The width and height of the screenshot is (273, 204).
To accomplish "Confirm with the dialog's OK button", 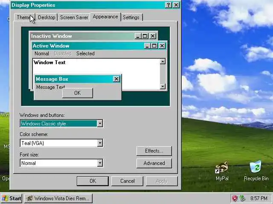I will (x=93, y=181).
